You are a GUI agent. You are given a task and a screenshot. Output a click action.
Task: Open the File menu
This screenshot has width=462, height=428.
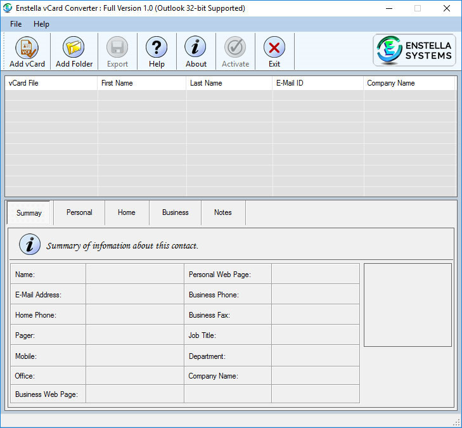[16, 24]
